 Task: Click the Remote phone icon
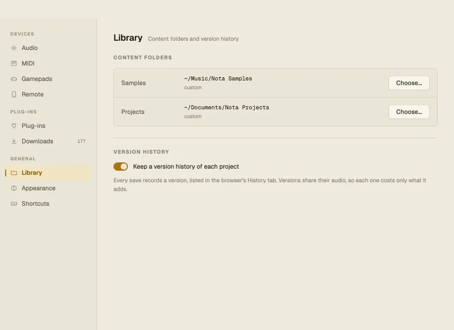[x=14, y=94]
